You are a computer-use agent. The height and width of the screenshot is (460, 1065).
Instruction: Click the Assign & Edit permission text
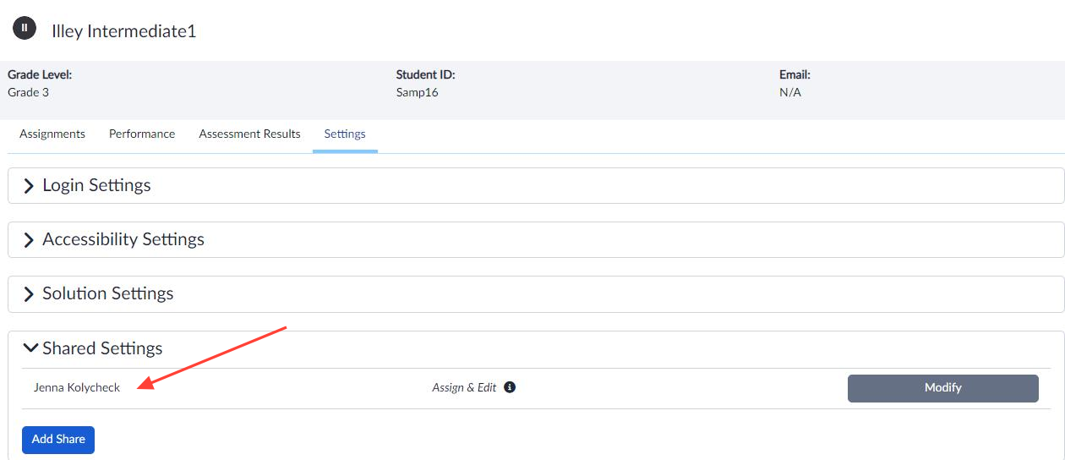(x=464, y=387)
